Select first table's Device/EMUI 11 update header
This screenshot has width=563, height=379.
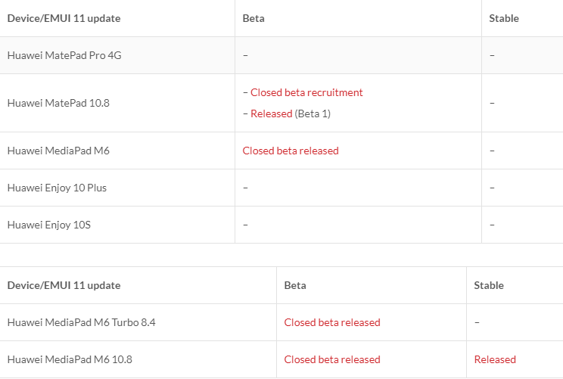tap(64, 18)
